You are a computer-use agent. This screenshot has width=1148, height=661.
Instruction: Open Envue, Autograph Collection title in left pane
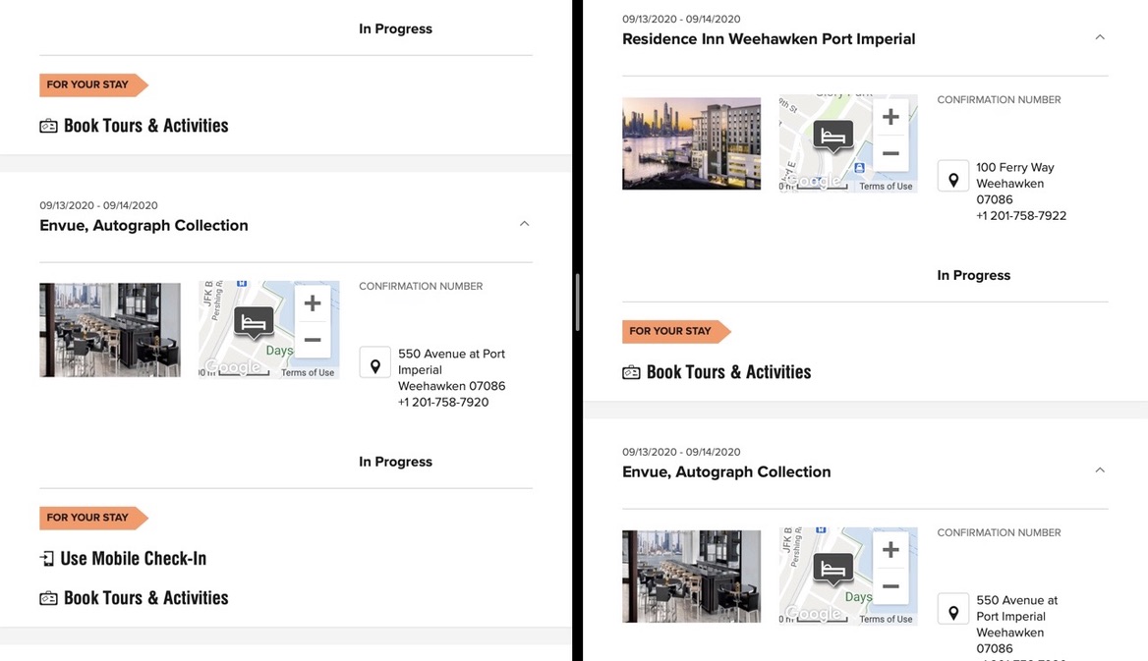144,226
